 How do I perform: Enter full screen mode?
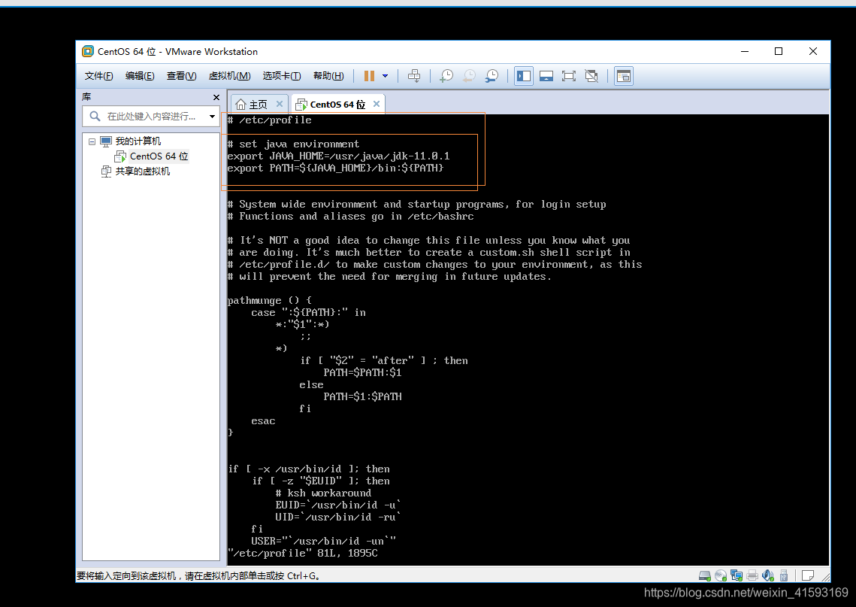point(569,76)
